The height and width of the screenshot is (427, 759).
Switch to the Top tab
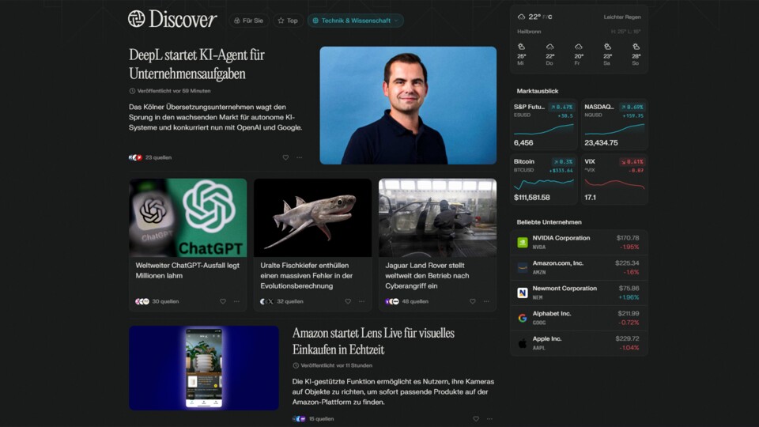pos(288,21)
